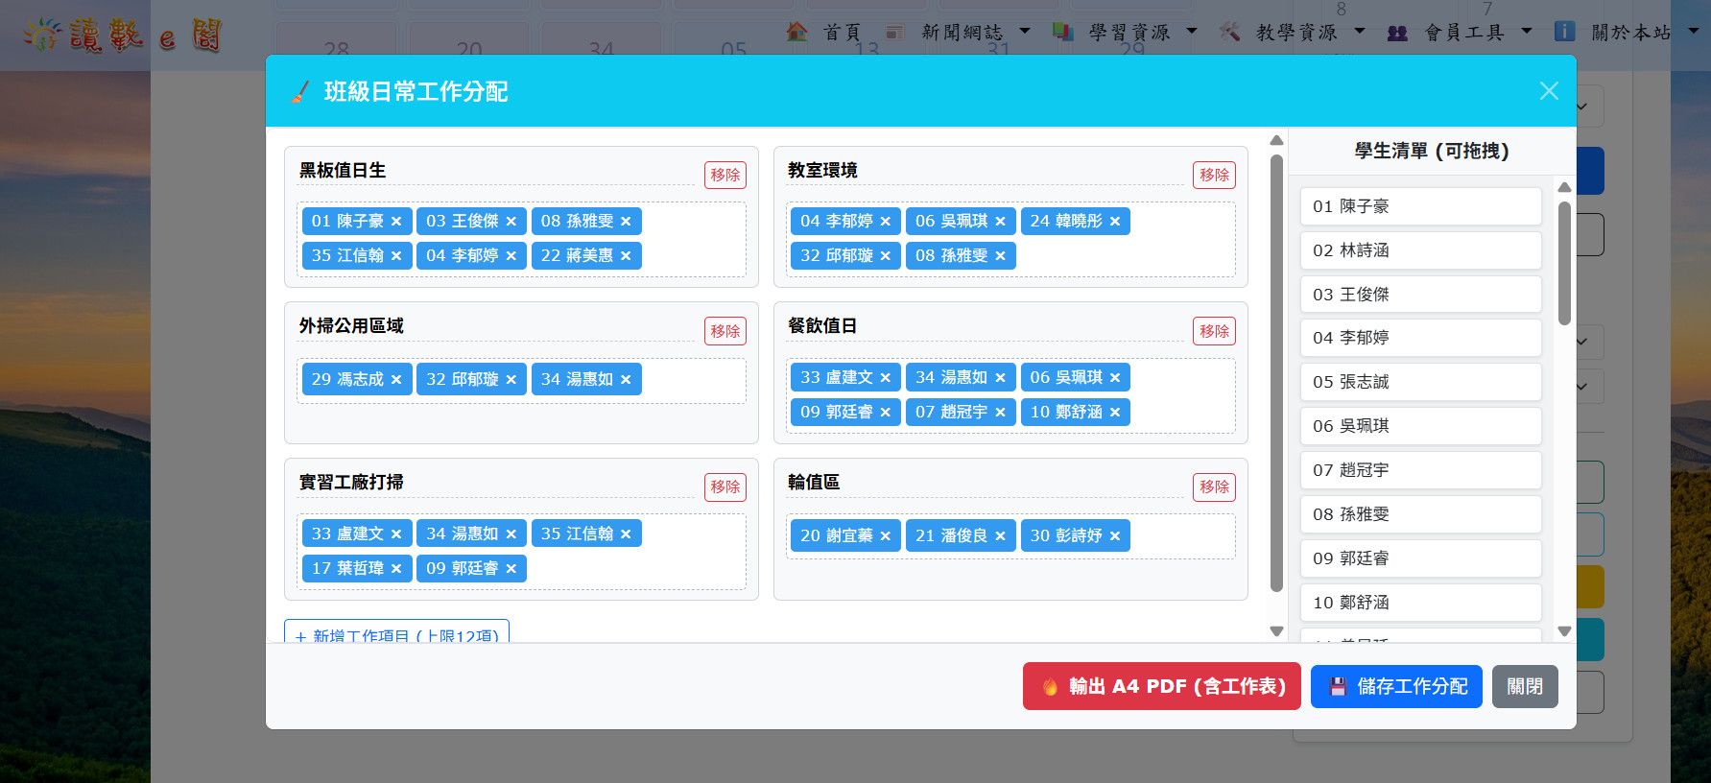Click the student list scrollbar down arrow
The width and height of the screenshot is (1711, 783).
pyautogui.click(x=1564, y=631)
